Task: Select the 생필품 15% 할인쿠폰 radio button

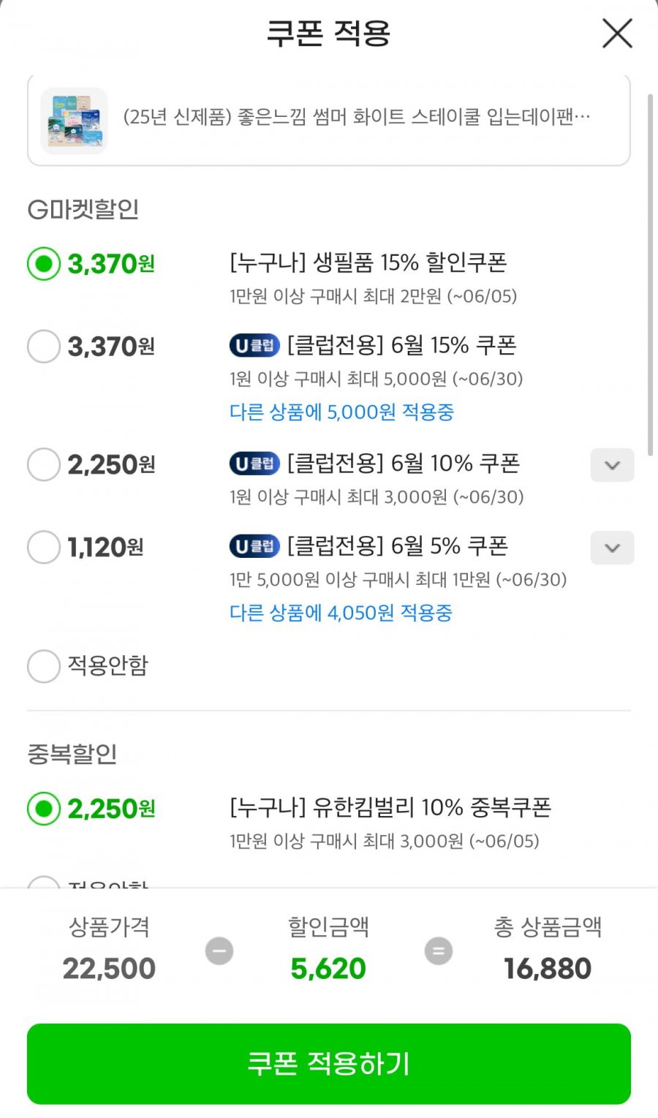Action: [x=44, y=263]
